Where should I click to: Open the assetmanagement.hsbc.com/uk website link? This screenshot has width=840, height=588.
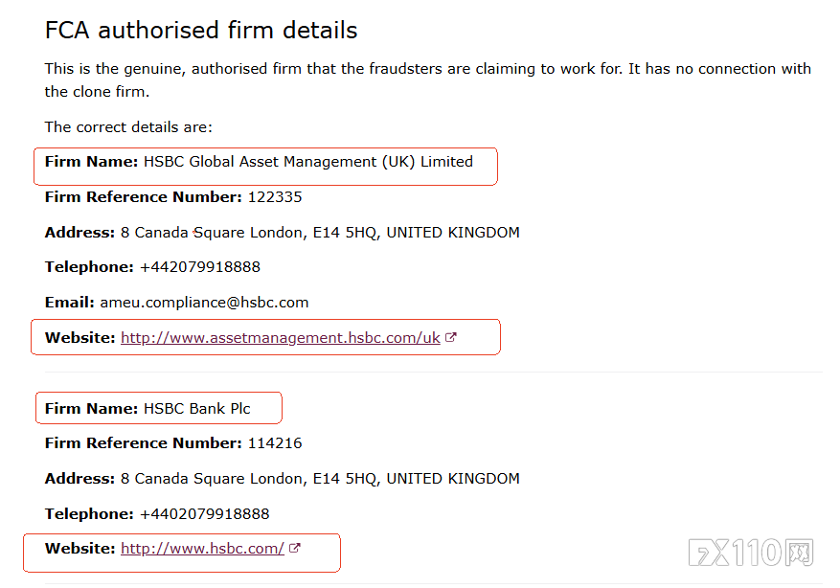pos(280,338)
